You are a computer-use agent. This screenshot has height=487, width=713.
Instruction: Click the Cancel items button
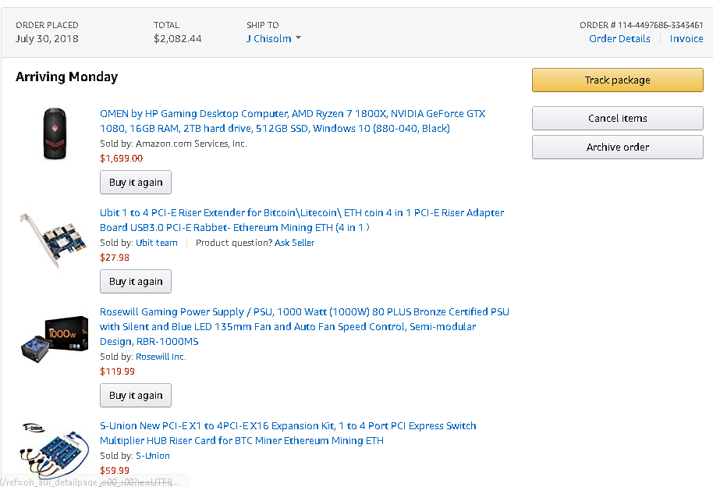coord(617,118)
